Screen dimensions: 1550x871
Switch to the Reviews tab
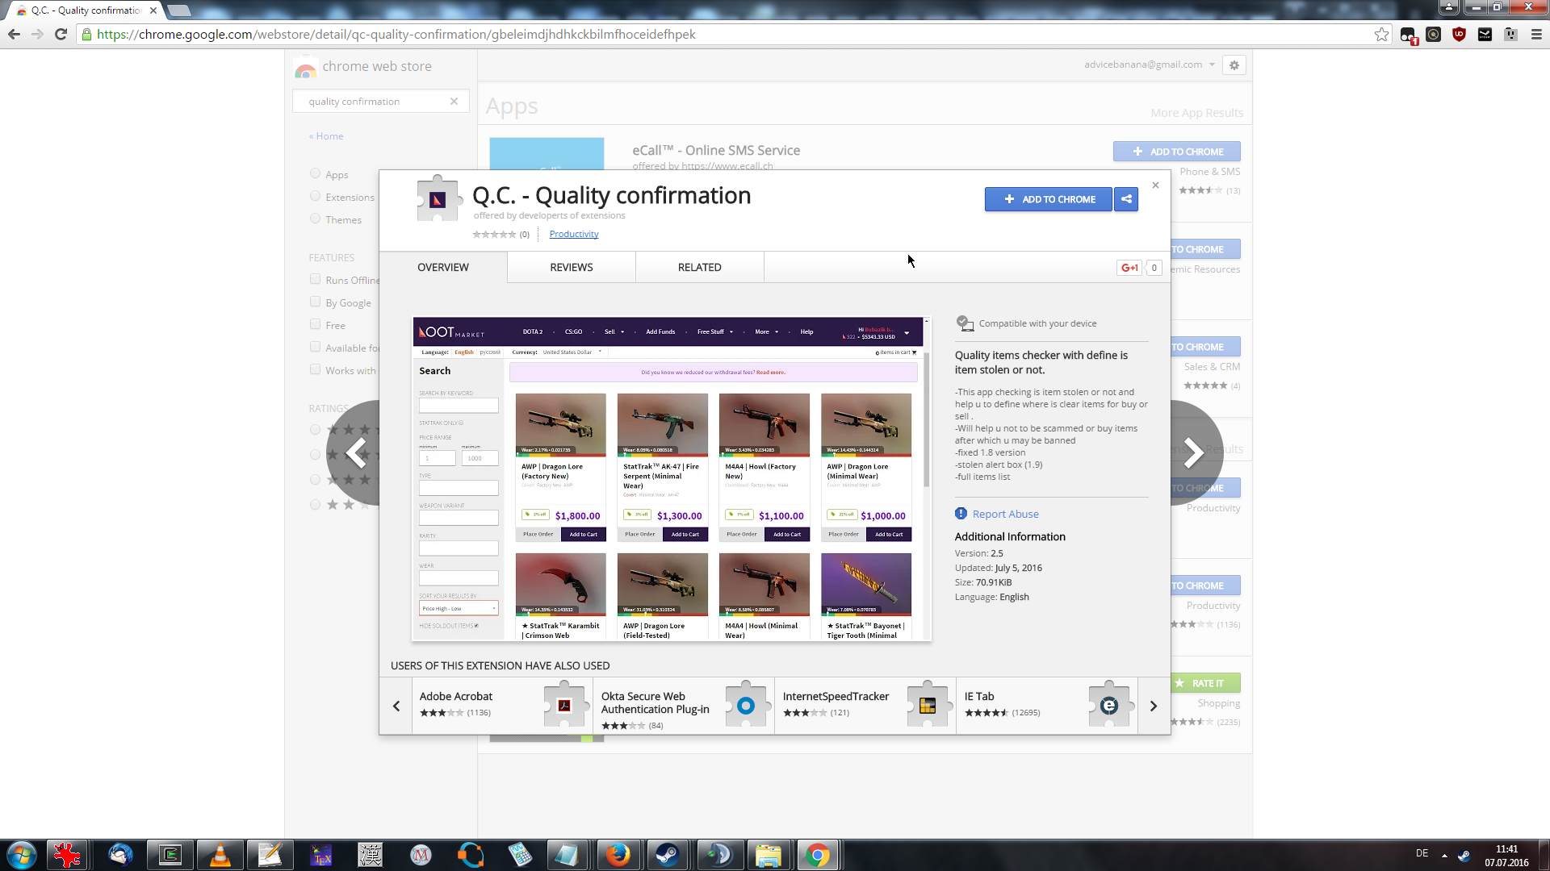(571, 268)
